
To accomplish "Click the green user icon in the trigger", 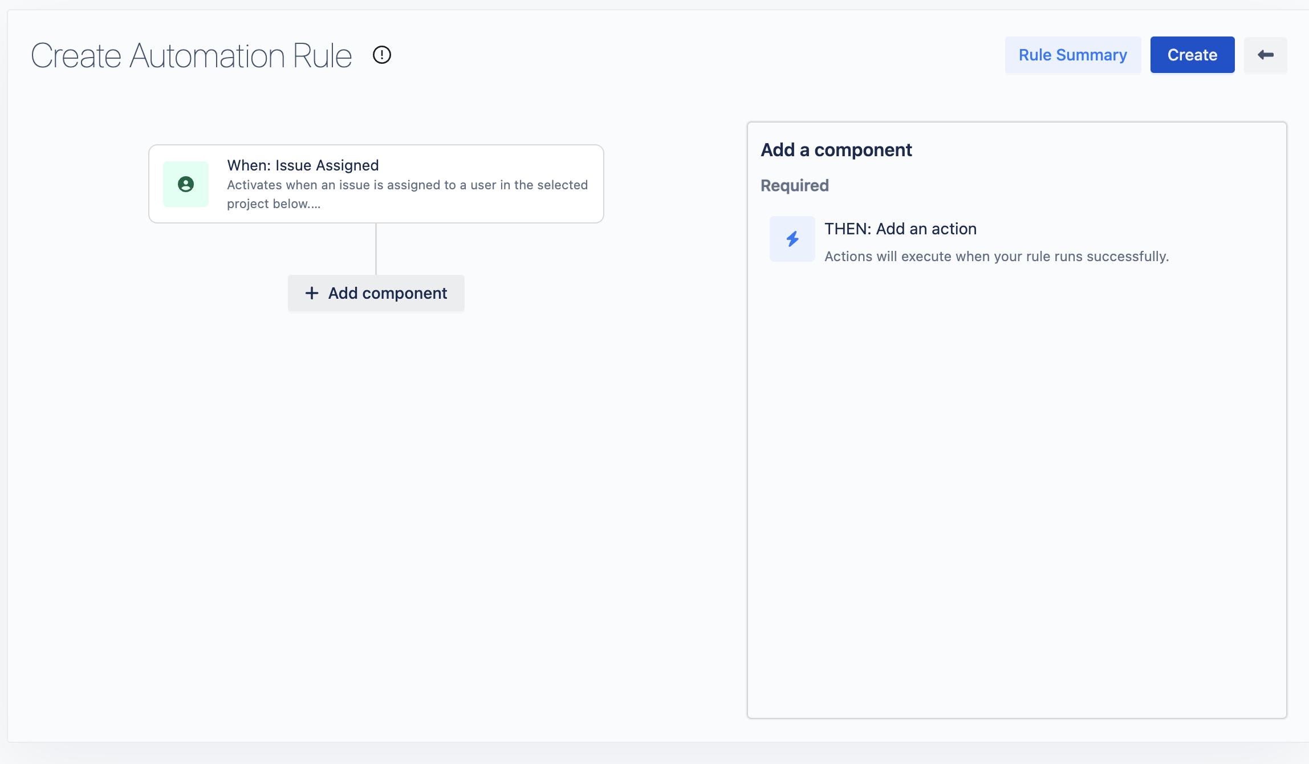I will [186, 184].
